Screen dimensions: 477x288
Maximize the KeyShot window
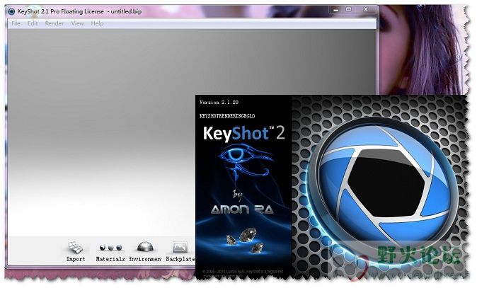349,10
